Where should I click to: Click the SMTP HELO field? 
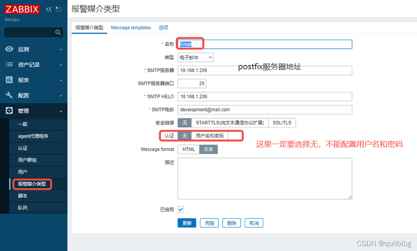(265, 96)
